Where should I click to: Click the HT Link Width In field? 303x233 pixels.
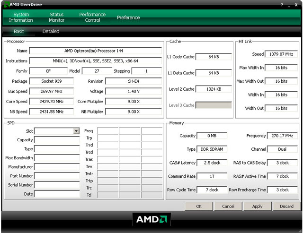(x=281, y=95)
